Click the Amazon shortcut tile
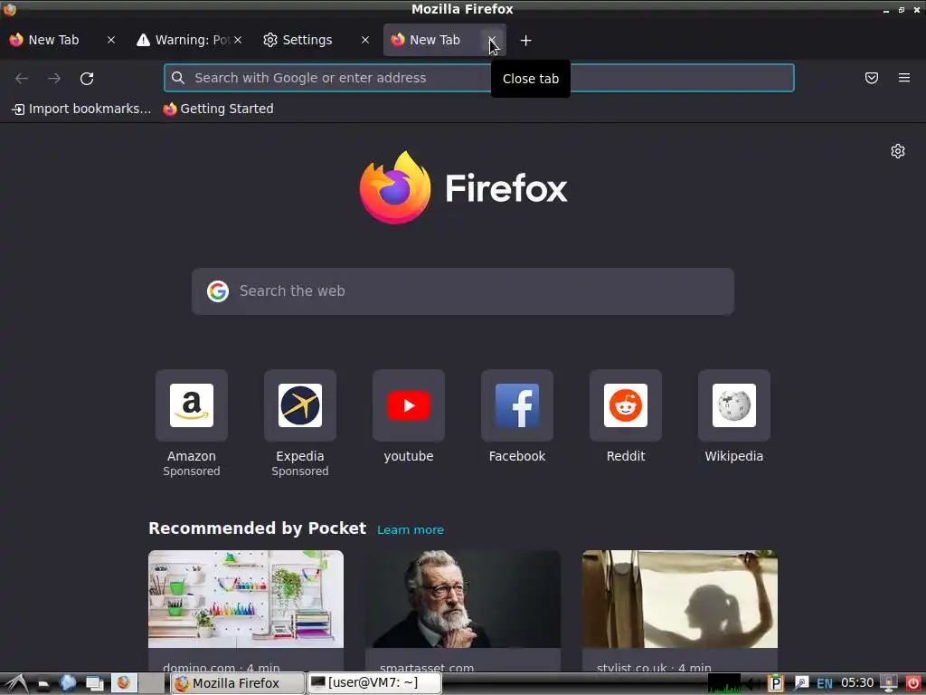Viewport: 926px width, 695px height. click(192, 405)
